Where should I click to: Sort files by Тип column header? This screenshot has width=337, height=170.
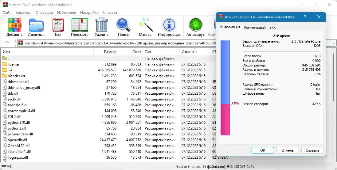[x=161, y=52]
